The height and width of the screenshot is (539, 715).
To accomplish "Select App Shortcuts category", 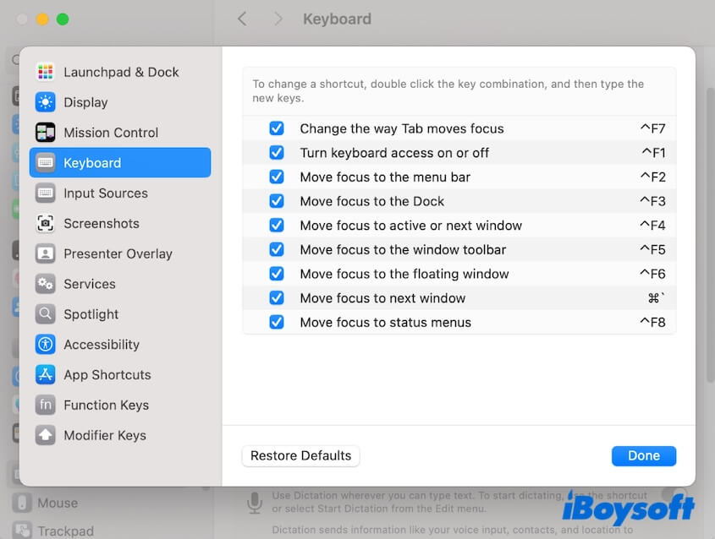I will 120,374.
